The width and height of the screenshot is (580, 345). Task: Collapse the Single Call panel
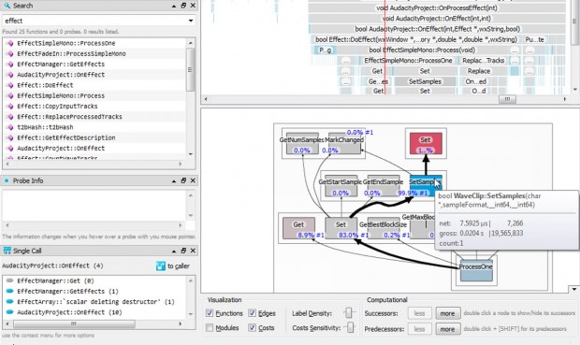174,252
